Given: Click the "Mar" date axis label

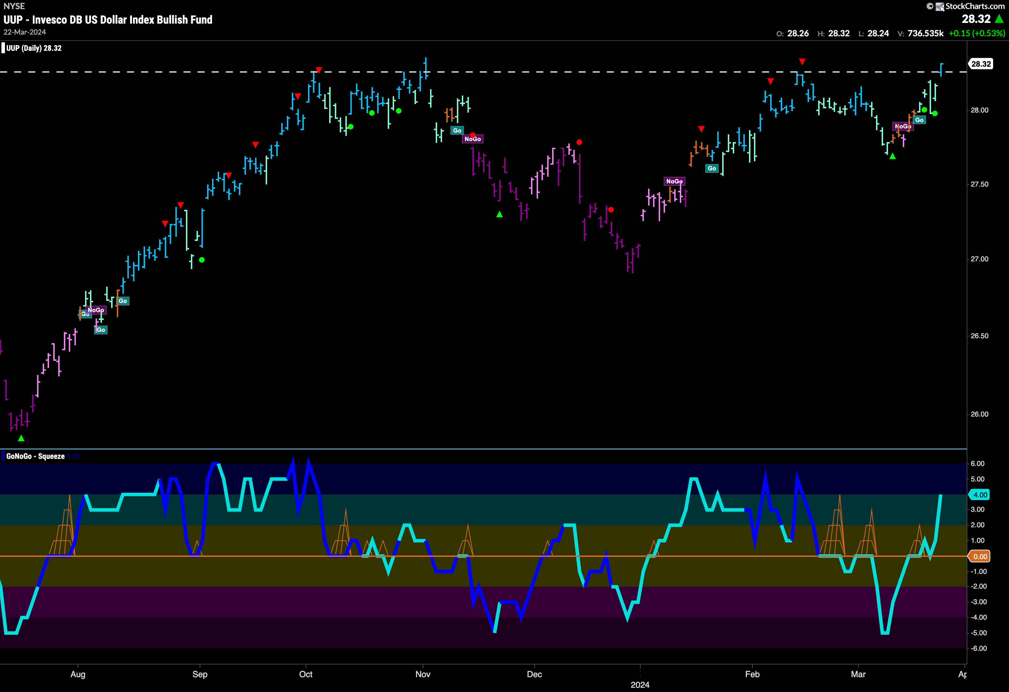Looking at the screenshot, I should tap(858, 674).
